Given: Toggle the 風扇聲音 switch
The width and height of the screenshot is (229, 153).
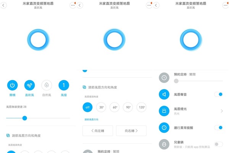Looking at the screenshot, I should 218,94.
